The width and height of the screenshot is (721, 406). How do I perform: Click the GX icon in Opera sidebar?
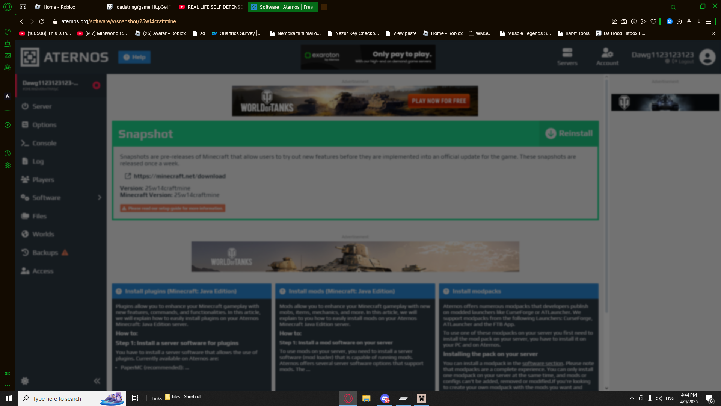(x=8, y=373)
